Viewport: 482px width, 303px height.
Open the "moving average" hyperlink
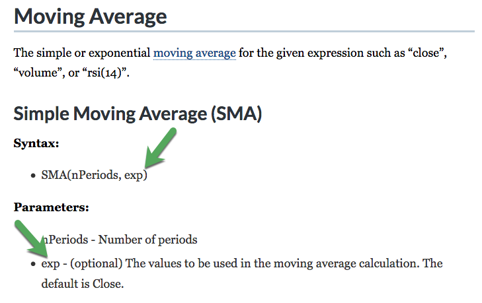click(x=194, y=52)
